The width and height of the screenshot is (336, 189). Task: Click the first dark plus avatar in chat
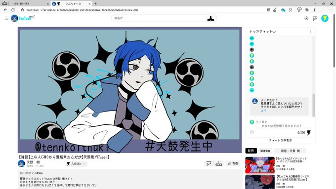click(x=252, y=50)
